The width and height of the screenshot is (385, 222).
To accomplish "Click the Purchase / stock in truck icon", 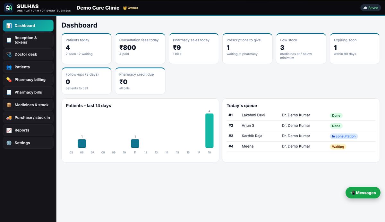I will tap(9, 118).
